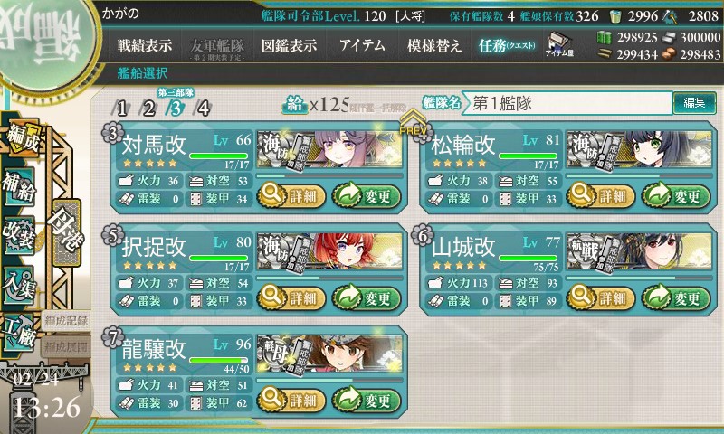Open 任務 (クエスト) quest menu
The height and width of the screenshot is (434, 724).
[507, 45]
